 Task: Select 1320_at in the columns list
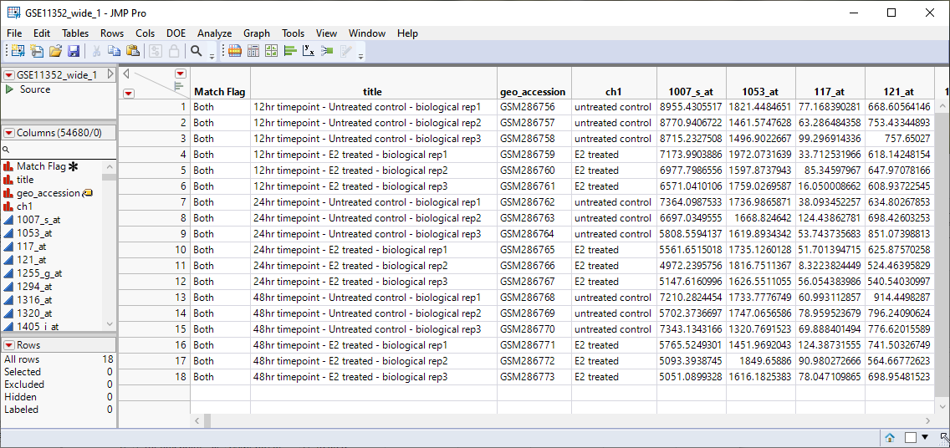tap(34, 313)
